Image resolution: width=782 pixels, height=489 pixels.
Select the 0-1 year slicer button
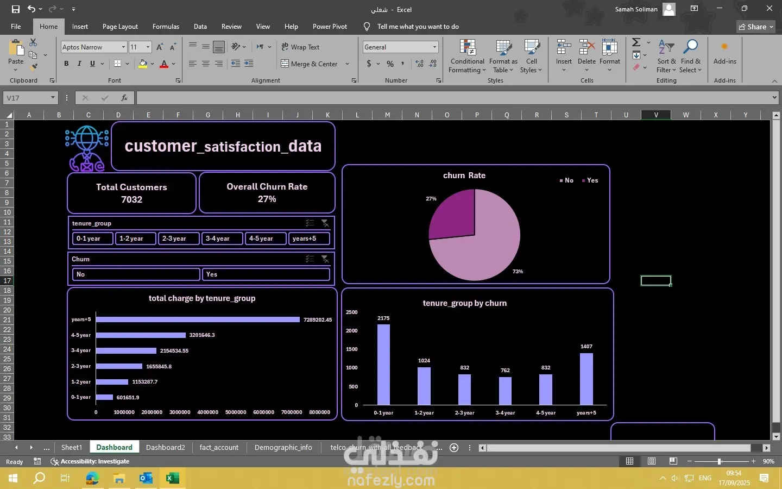click(x=92, y=239)
